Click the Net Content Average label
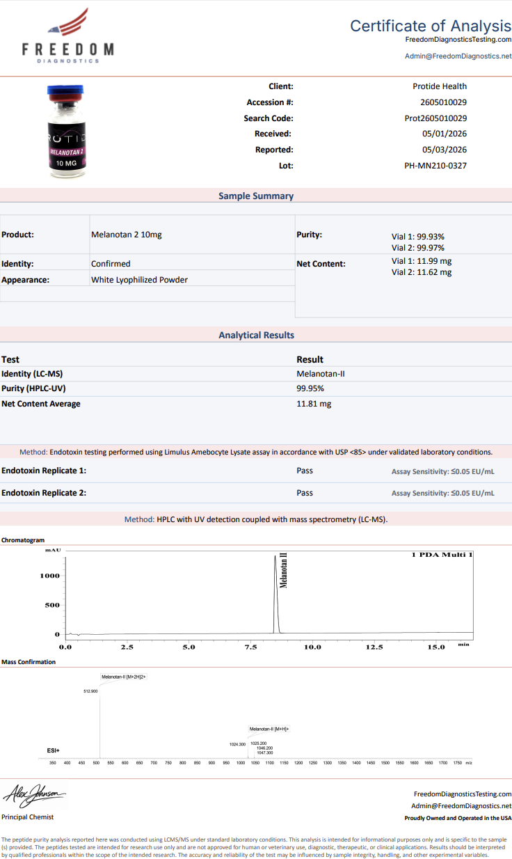 (x=41, y=404)
